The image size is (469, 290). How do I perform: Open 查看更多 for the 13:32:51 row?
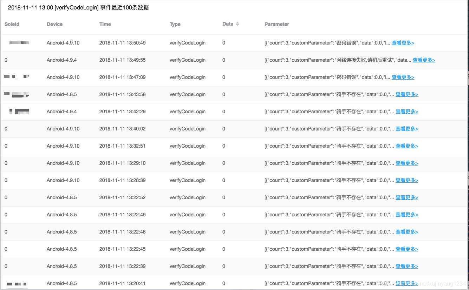point(407,146)
